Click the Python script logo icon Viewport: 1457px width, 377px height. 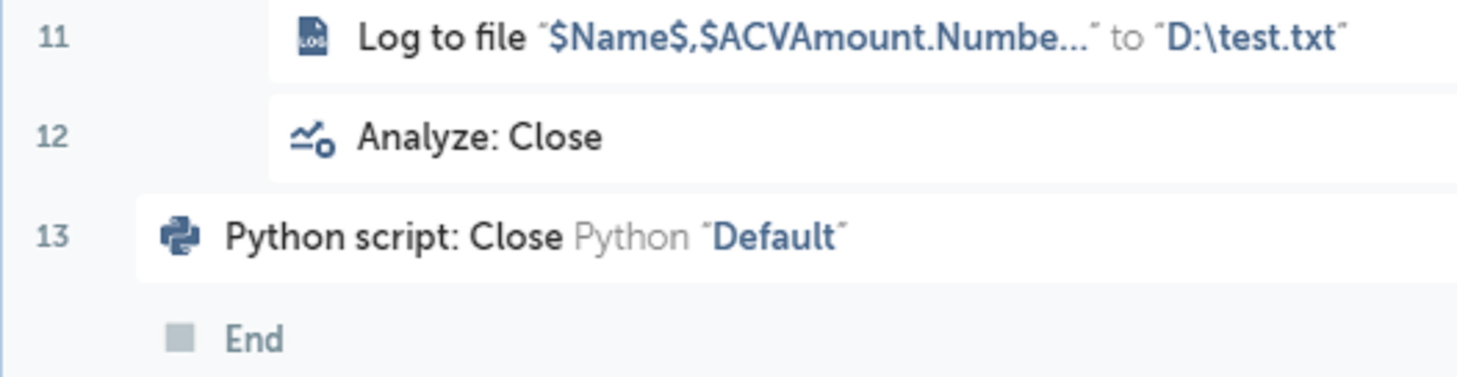180,236
